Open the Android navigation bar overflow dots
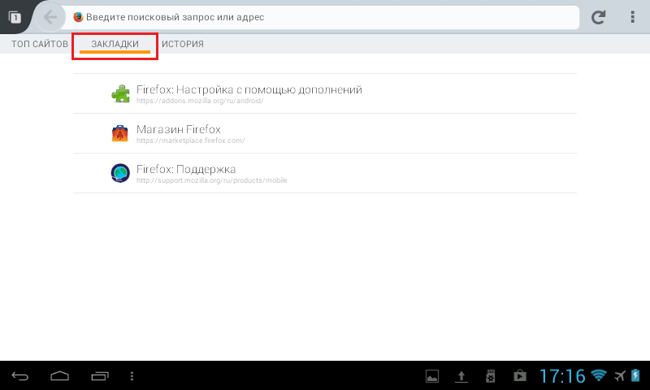 pos(132,376)
